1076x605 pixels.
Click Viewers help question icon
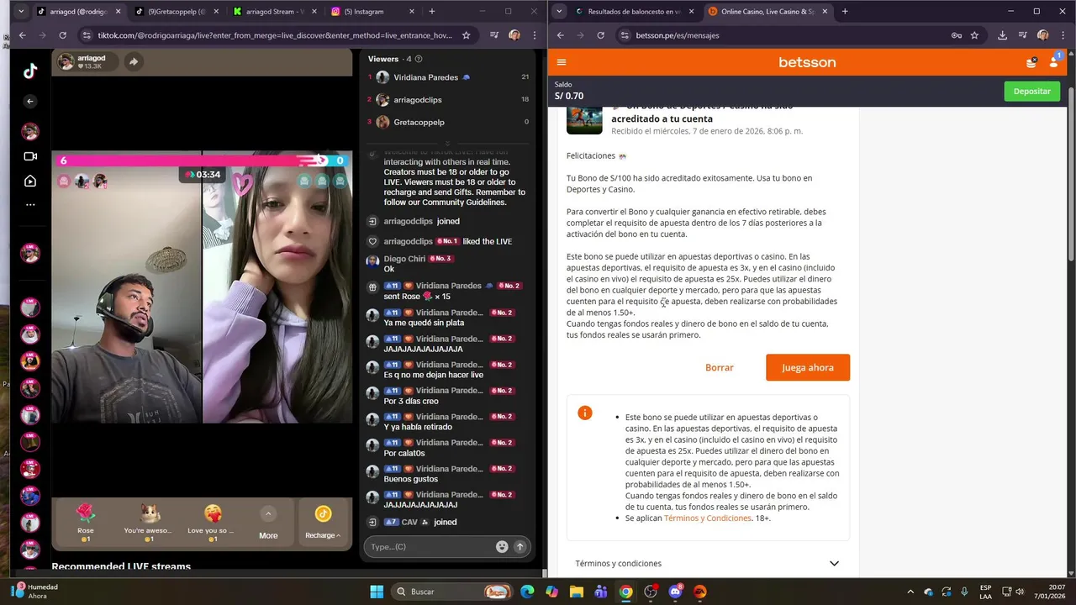click(x=419, y=59)
